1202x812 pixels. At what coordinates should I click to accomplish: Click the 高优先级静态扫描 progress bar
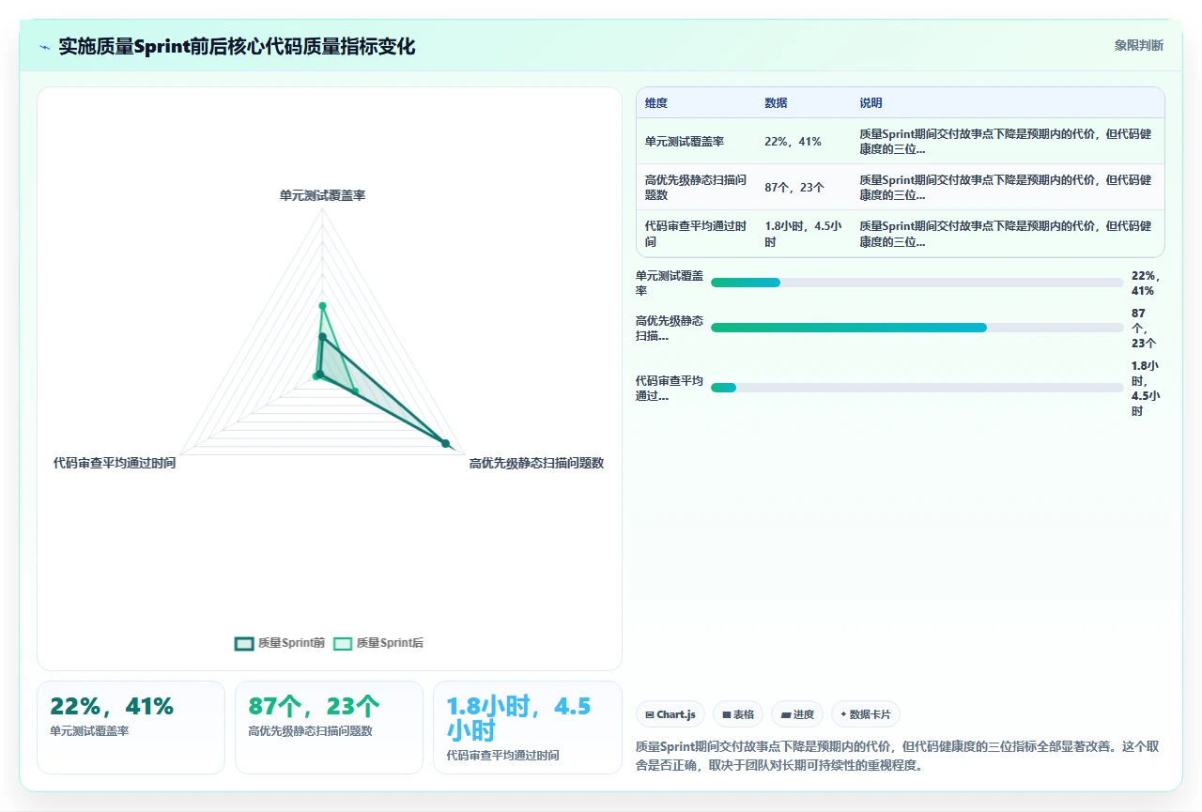tap(917, 328)
